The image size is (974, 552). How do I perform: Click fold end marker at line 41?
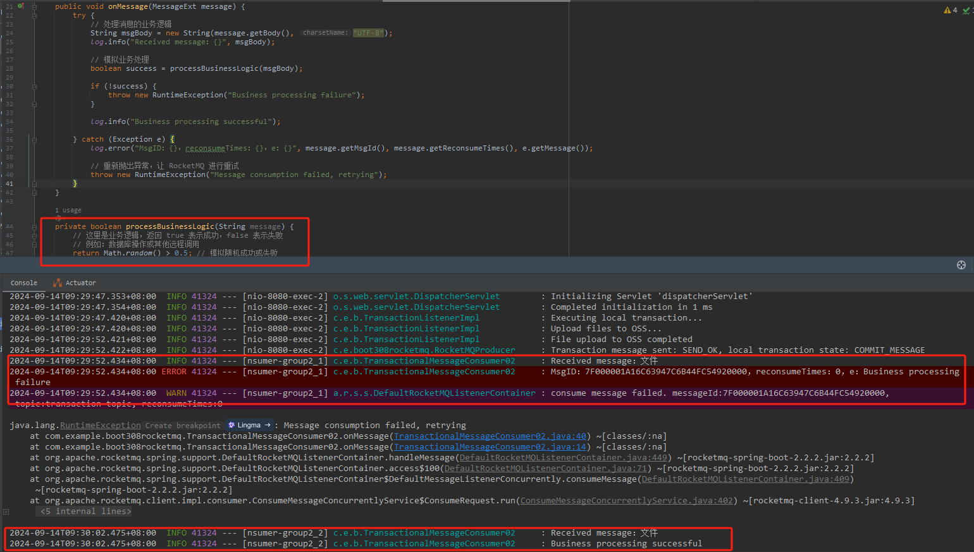point(34,183)
